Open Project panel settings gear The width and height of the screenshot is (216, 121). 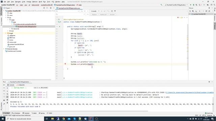tap(51, 8)
